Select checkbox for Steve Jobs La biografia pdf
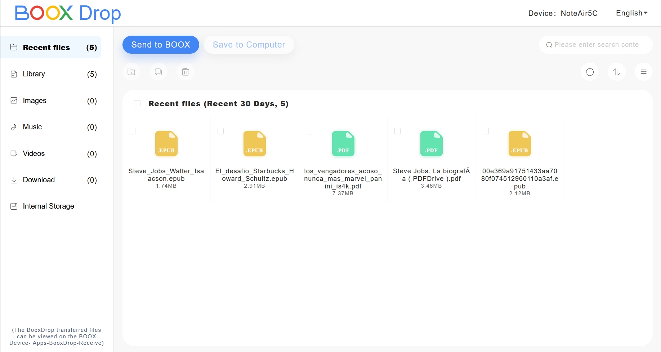661x352 pixels. point(397,131)
